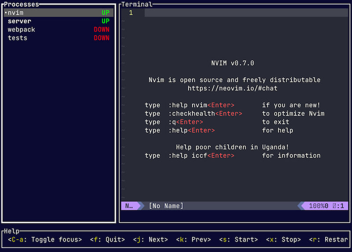The height and width of the screenshot is (252, 352).
Task: Click 'Help poor children in Uganda!' line
Action: (232, 147)
